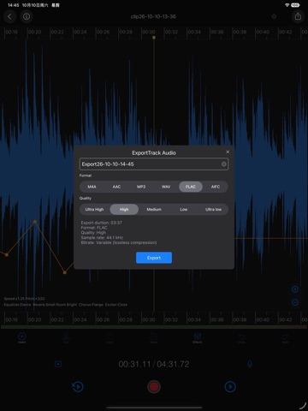Select the envelope point at left edge
This screenshot has height=411, width=308.
[7, 254]
